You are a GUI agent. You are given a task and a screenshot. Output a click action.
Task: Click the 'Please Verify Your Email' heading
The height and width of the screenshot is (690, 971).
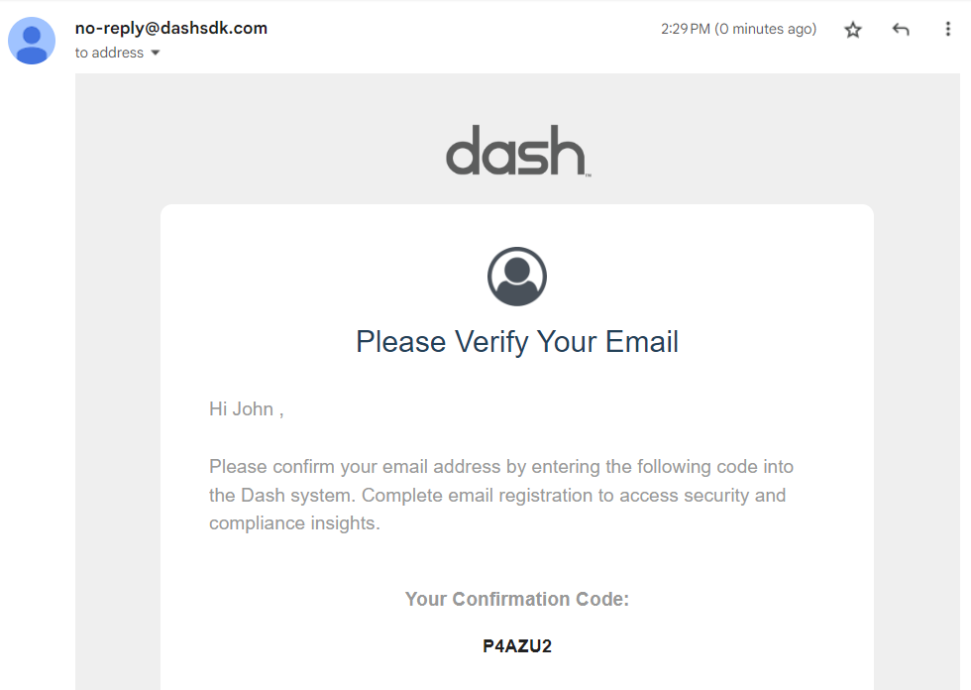click(x=517, y=342)
